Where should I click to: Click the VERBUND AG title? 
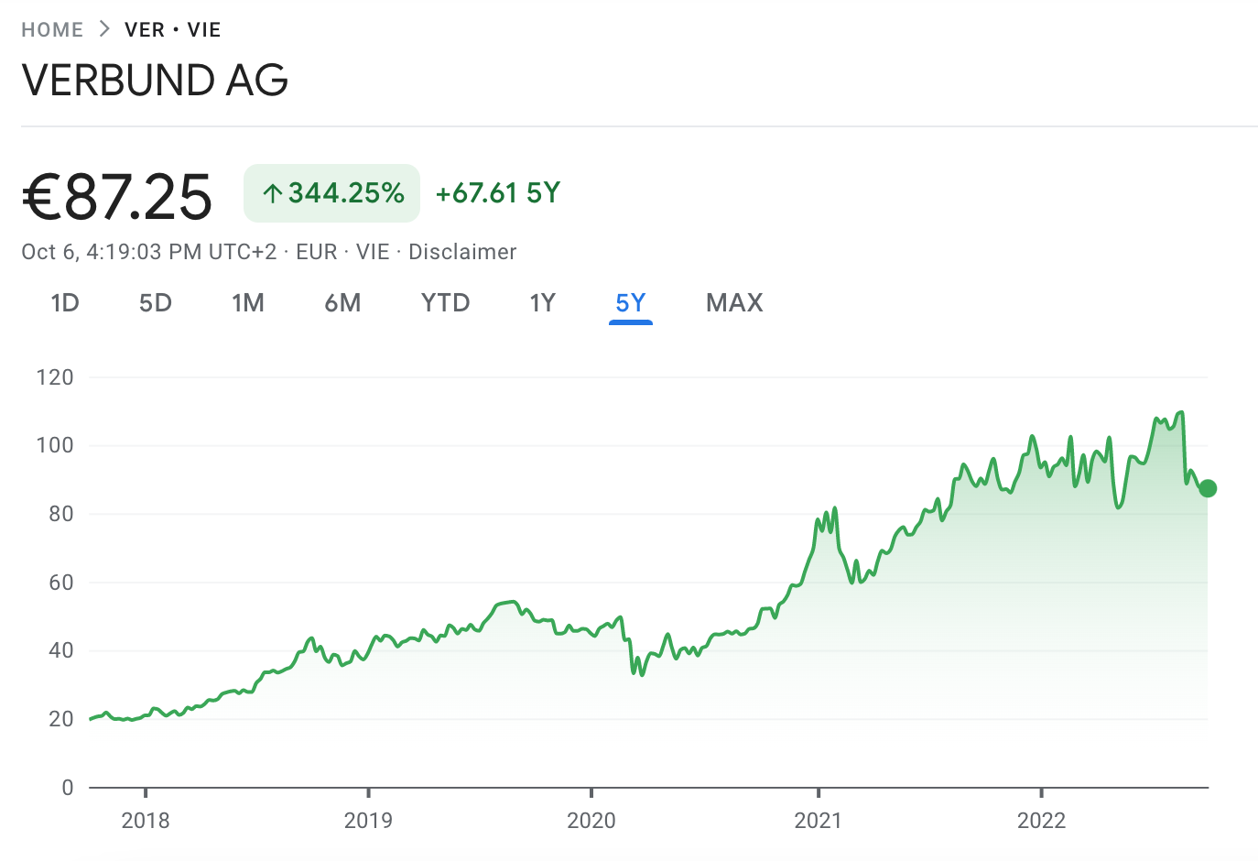[154, 81]
